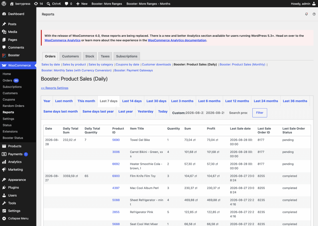Screen dimensions: 318x226
Task: Open WooCommerce Analytics documentation link
Action: pyautogui.click(x=177, y=40)
